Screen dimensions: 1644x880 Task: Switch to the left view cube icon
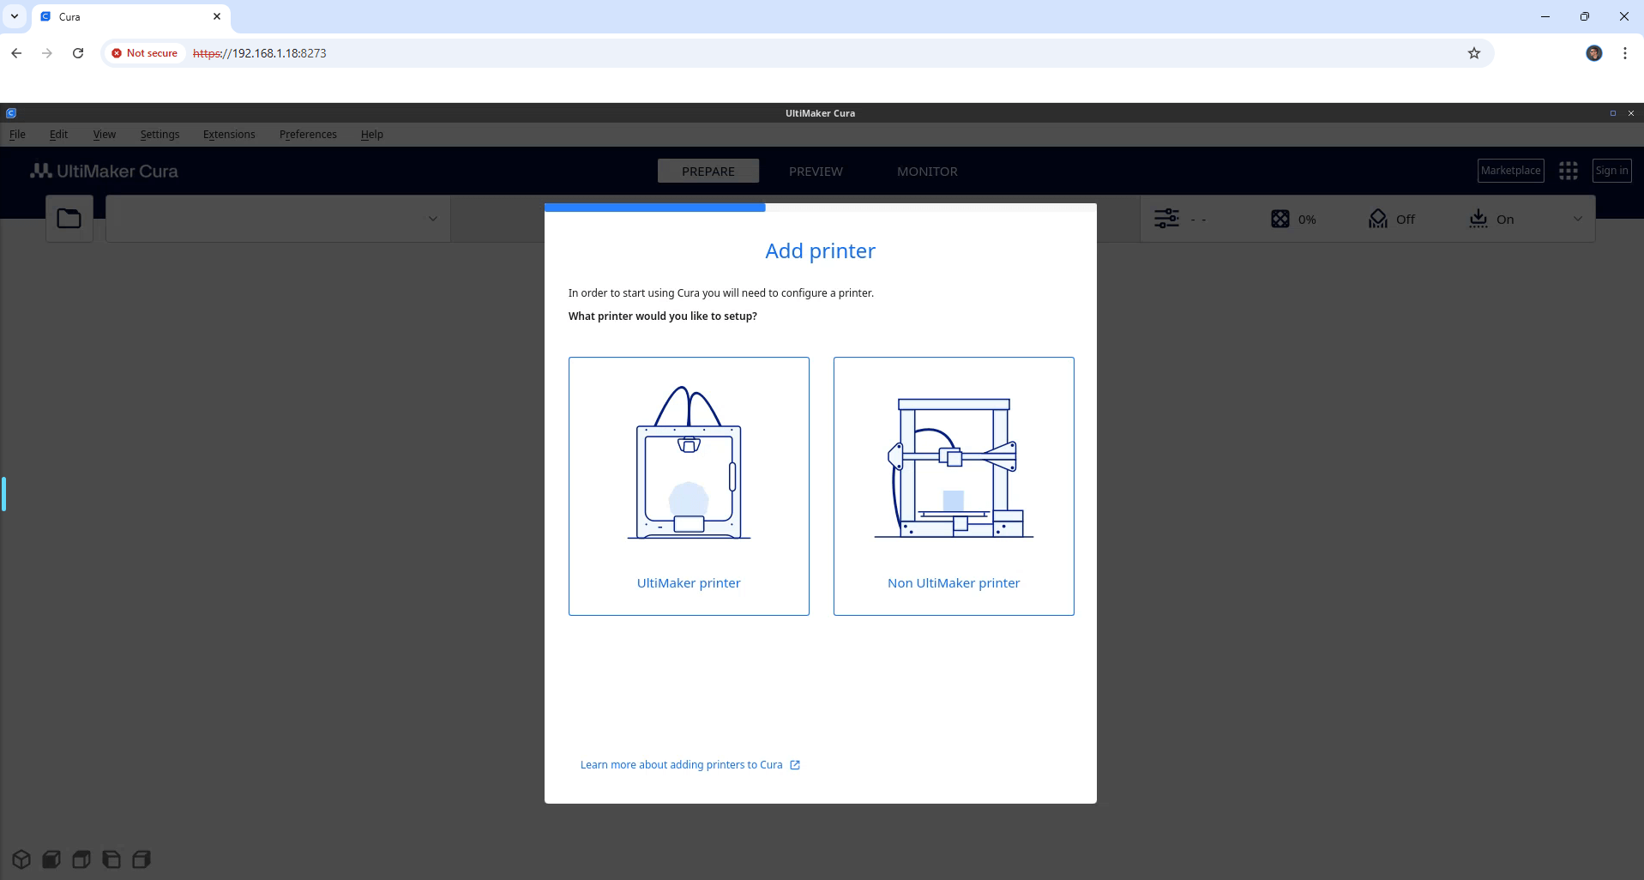coord(111,859)
